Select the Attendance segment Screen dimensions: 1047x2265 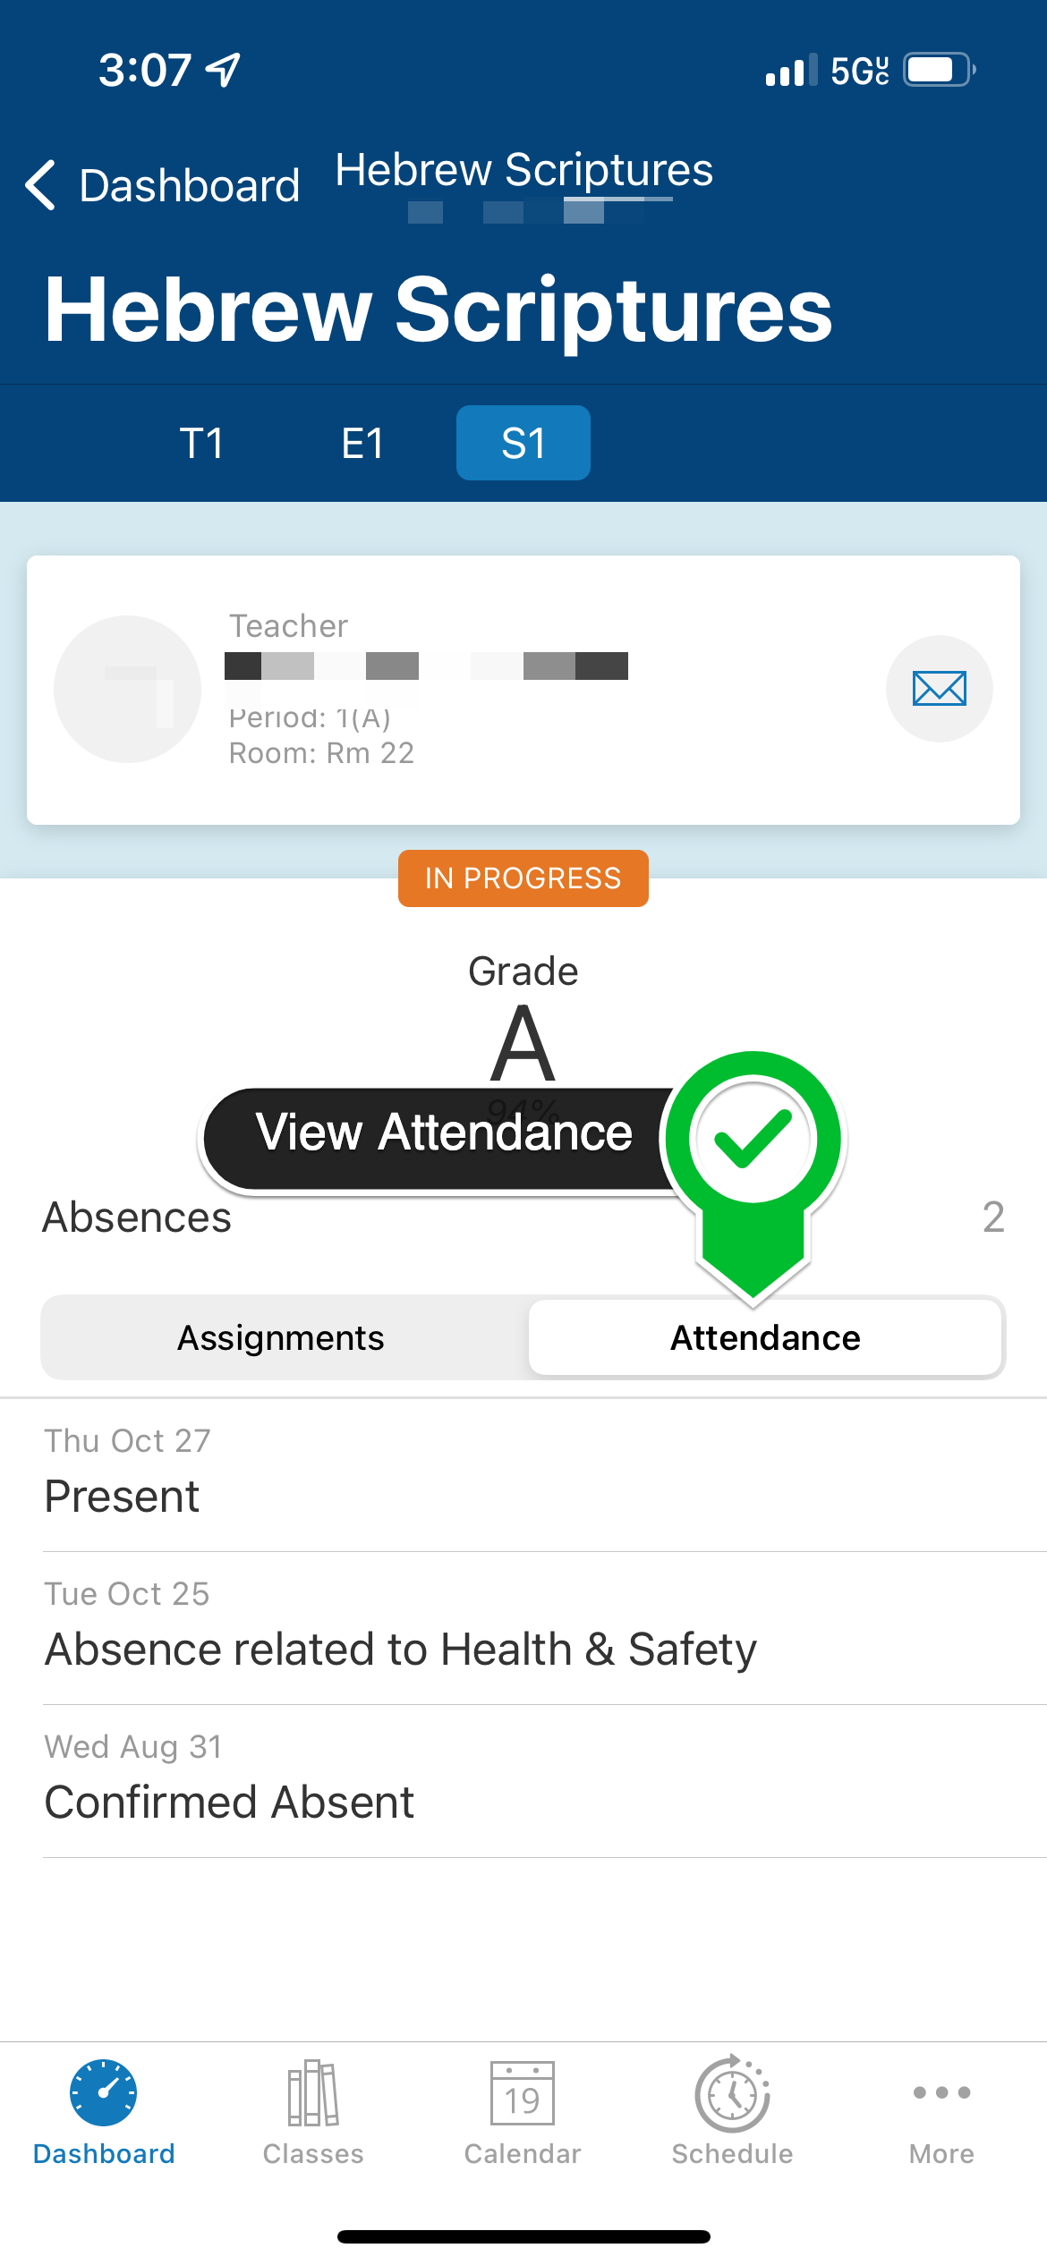[x=765, y=1337]
